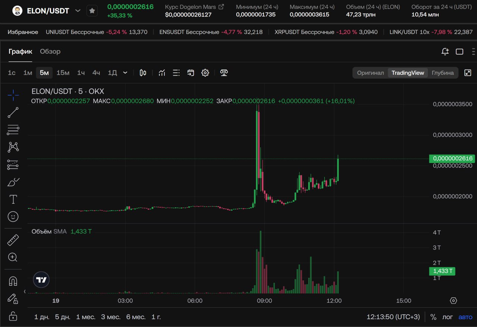Toggle magnet mode for drawings

click(x=13, y=281)
